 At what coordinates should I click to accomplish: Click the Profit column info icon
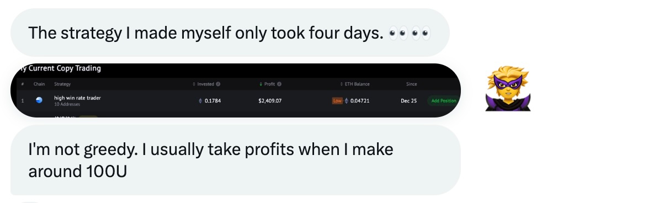point(279,84)
